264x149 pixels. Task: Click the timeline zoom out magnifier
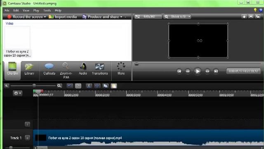click(7, 86)
